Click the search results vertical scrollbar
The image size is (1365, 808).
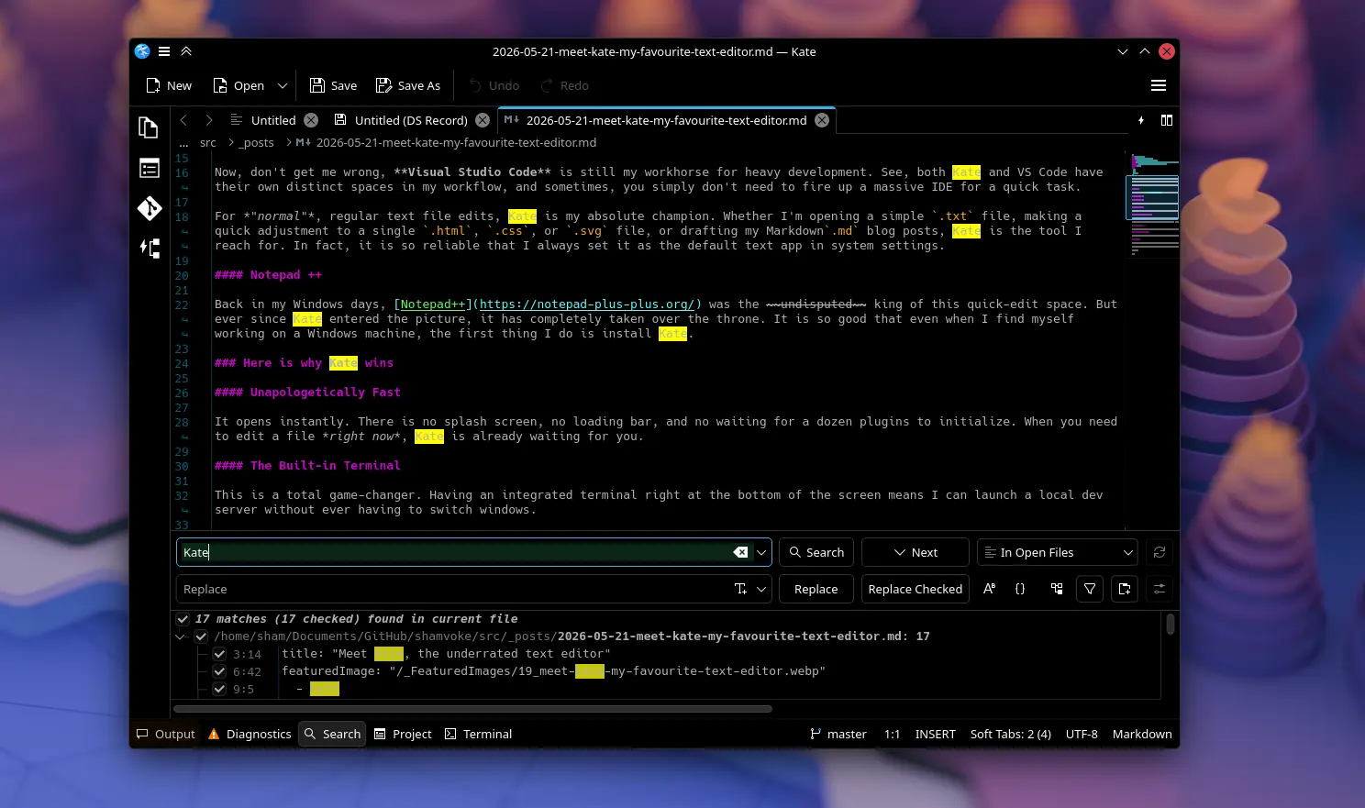click(1171, 625)
